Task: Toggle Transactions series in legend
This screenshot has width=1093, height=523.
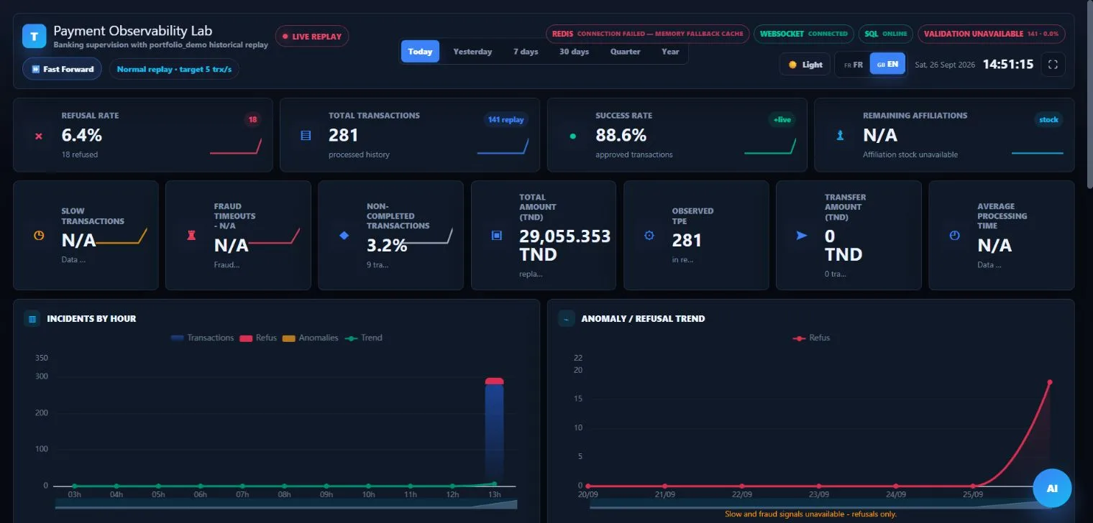Action: [203, 338]
